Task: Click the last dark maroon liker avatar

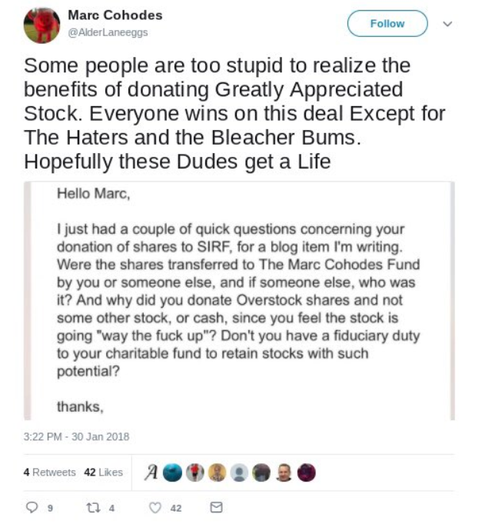Action: pos(306,472)
